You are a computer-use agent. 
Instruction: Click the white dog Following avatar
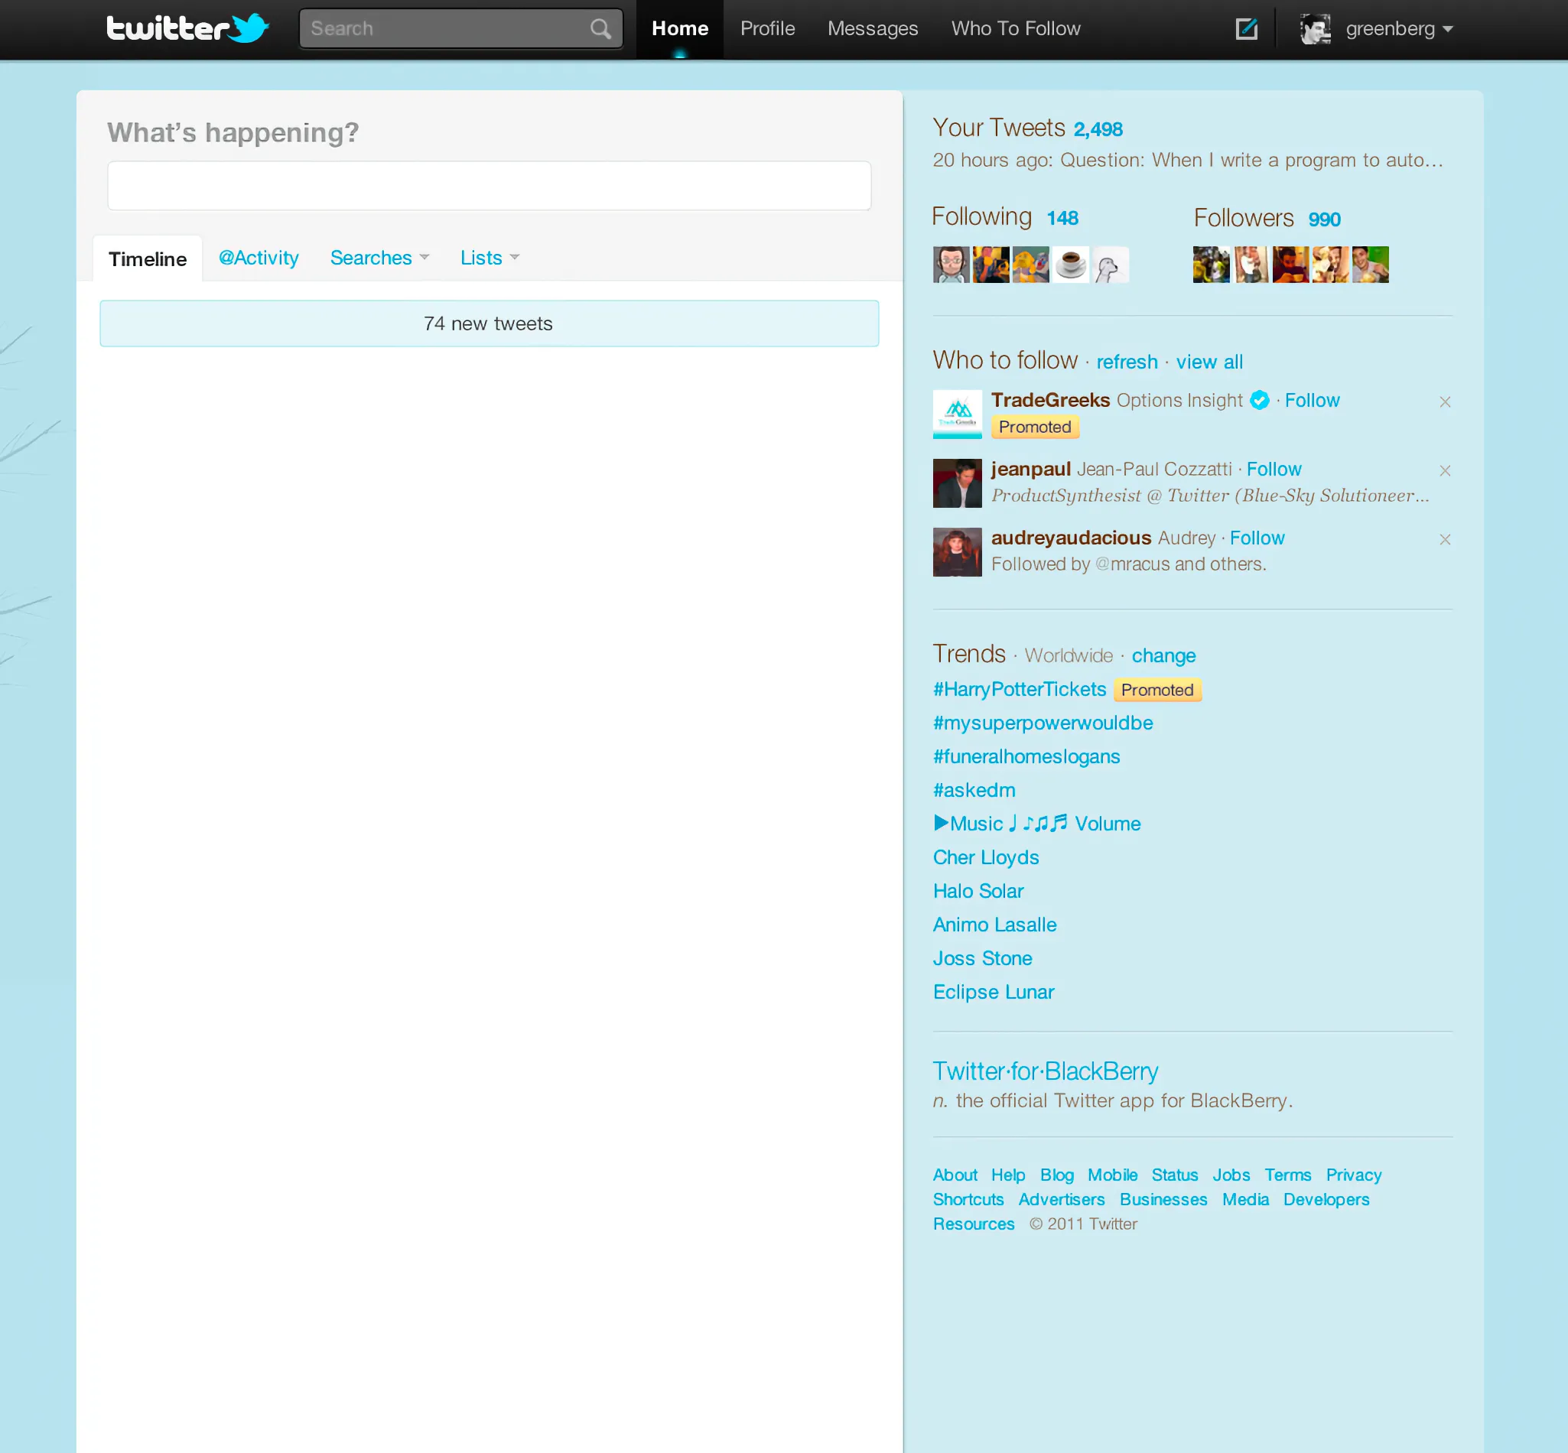[1111, 264]
